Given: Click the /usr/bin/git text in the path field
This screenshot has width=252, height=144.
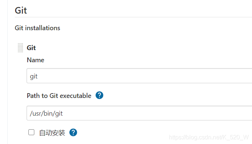Looking at the screenshot, I should click(46, 113).
